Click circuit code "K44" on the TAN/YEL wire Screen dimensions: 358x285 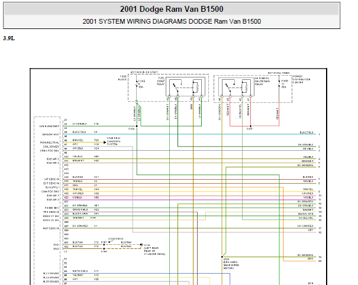(x=96, y=189)
